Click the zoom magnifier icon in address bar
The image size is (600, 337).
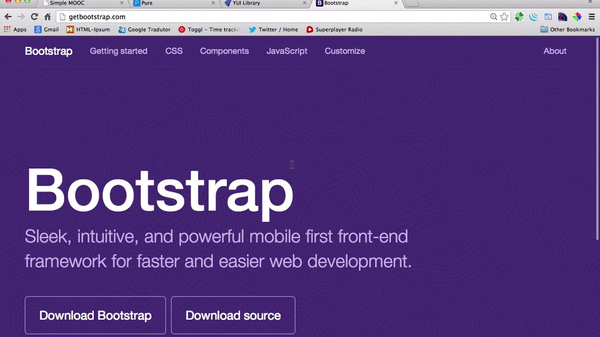tap(494, 17)
